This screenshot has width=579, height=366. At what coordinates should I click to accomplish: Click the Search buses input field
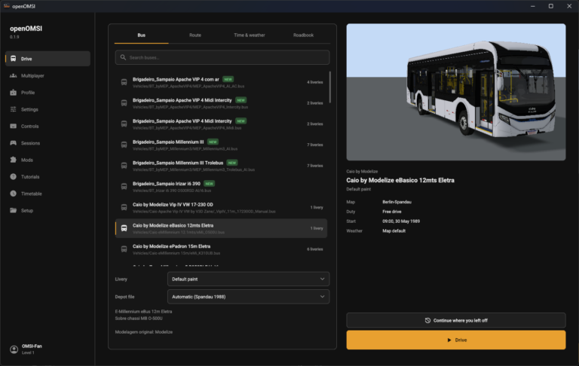[x=222, y=57]
